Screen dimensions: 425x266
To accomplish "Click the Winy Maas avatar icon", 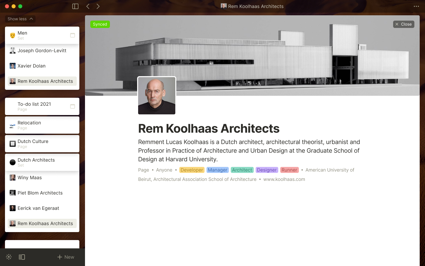I will coord(13,178).
